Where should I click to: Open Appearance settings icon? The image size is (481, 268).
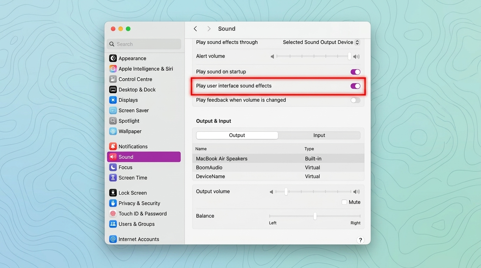[113, 58]
